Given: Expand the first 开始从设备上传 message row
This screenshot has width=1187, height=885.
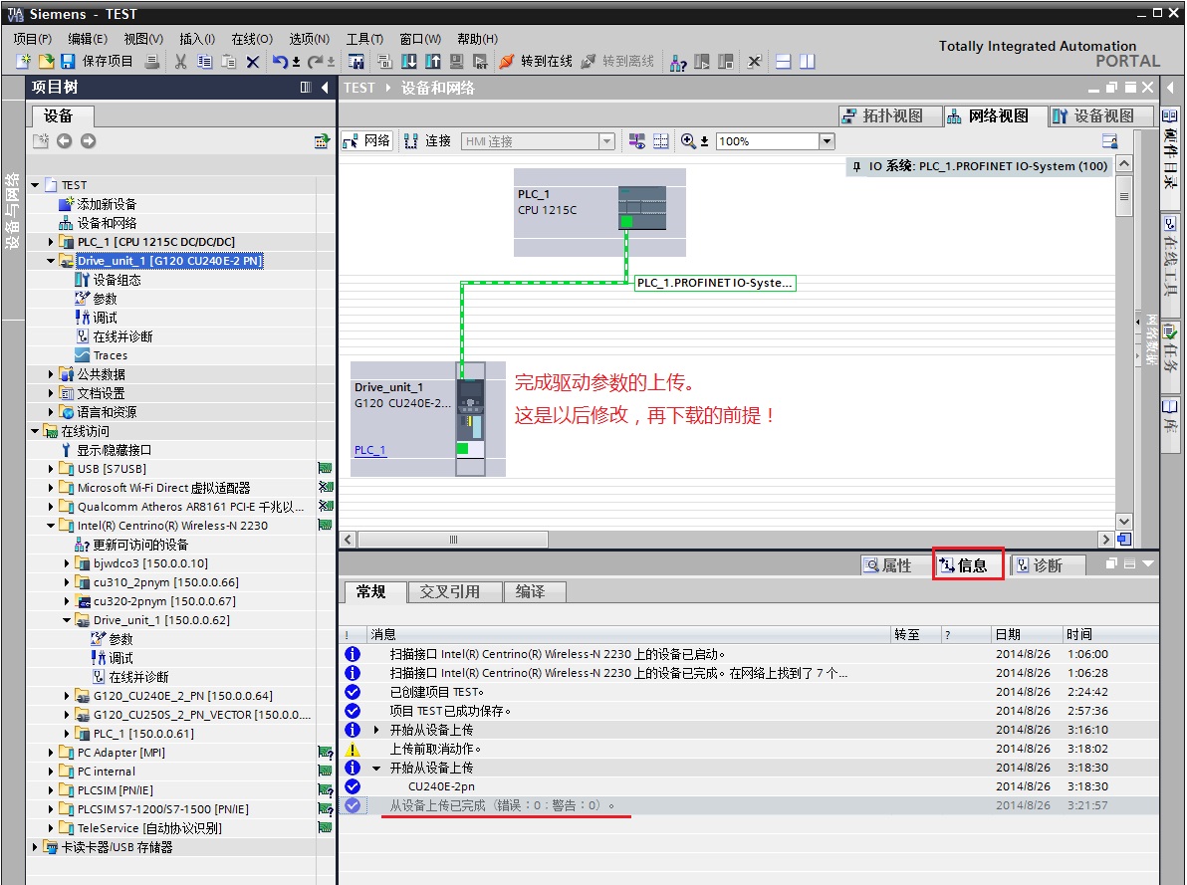Looking at the screenshot, I should 376,730.
